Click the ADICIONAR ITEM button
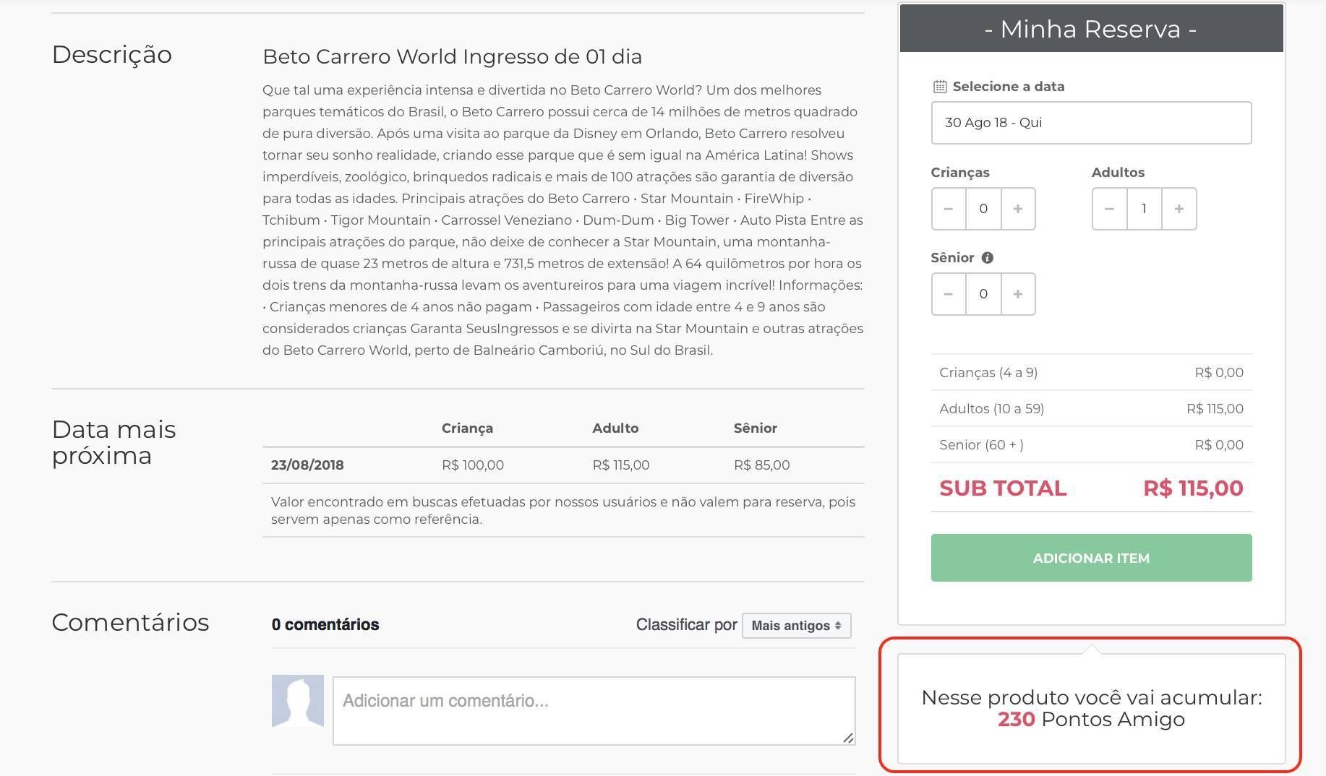Image resolution: width=1326 pixels, height=776 pixels. coord(1091,558)
